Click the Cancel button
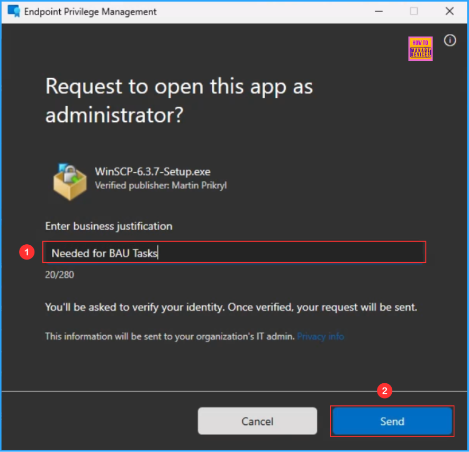469x452 pixels. (x=257, y=421)
